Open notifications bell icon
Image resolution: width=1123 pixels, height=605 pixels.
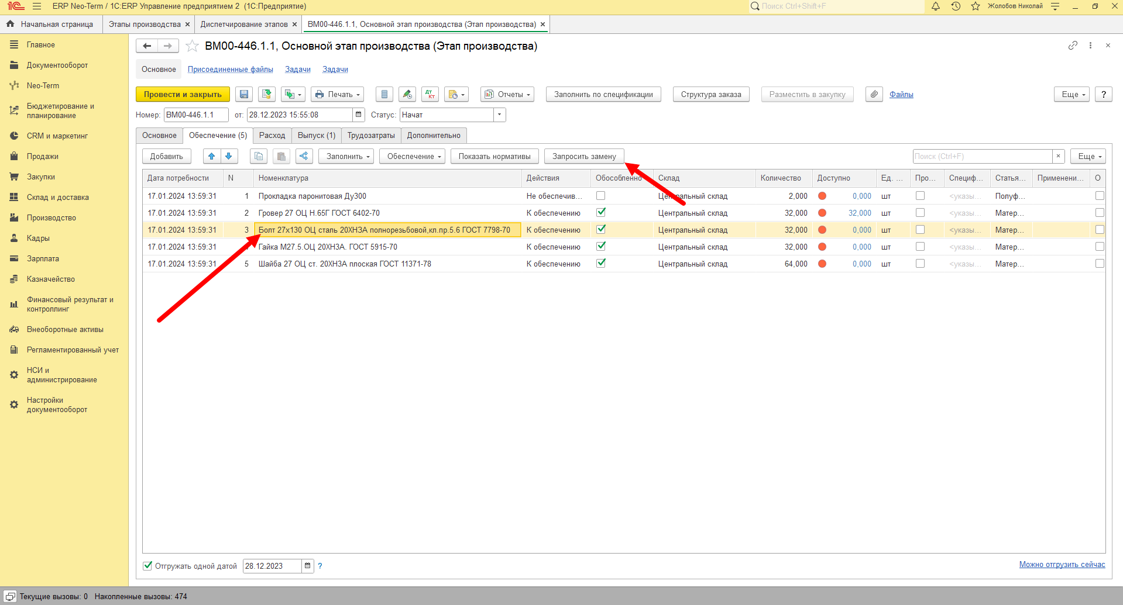tap(936, 6)
